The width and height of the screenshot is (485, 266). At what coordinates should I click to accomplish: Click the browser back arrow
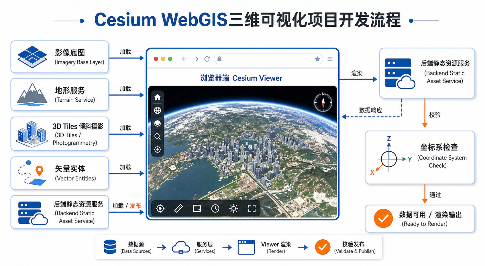(x=184, y=59)
